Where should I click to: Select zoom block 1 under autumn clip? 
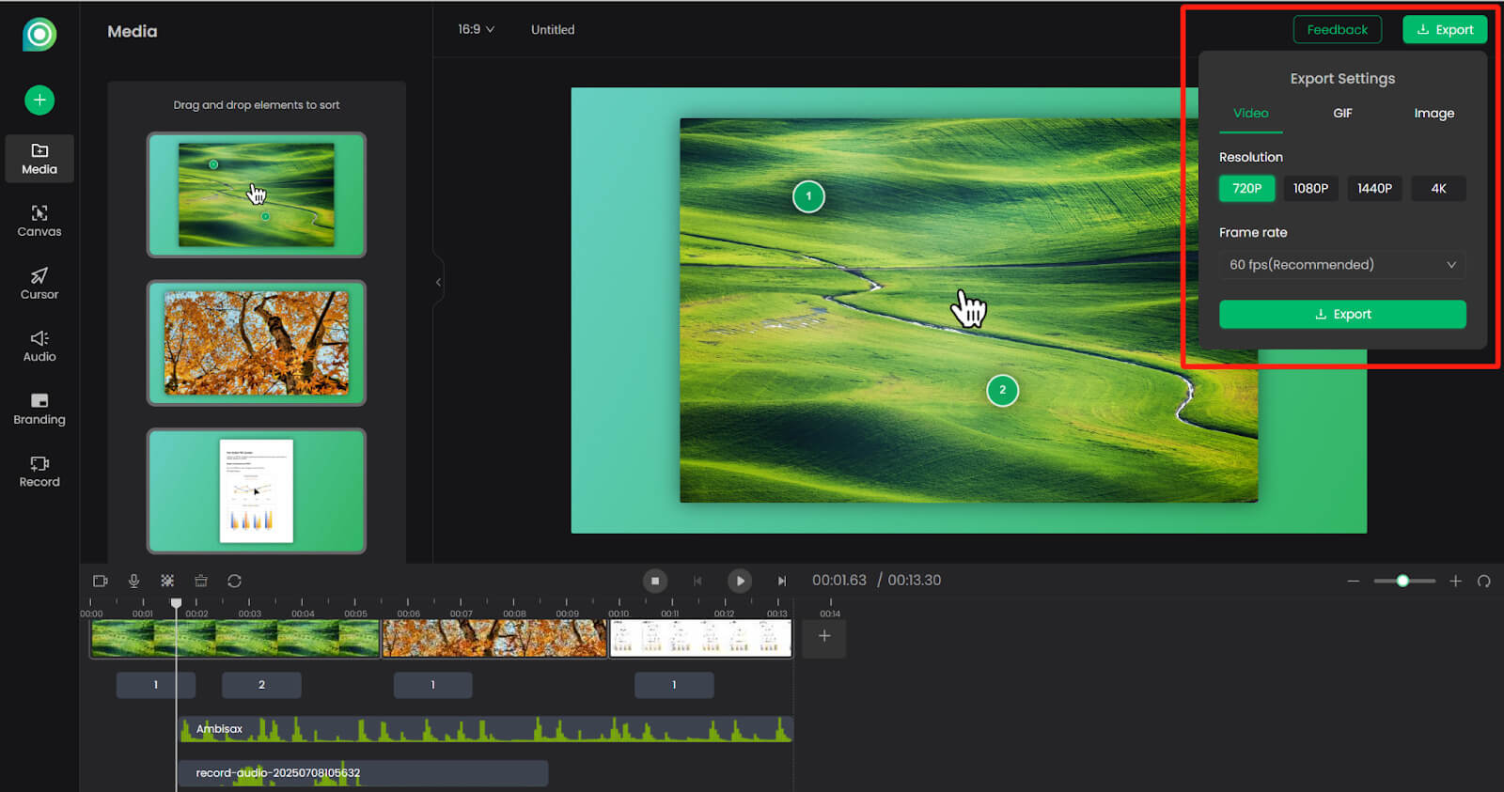(x=432, y=685)
